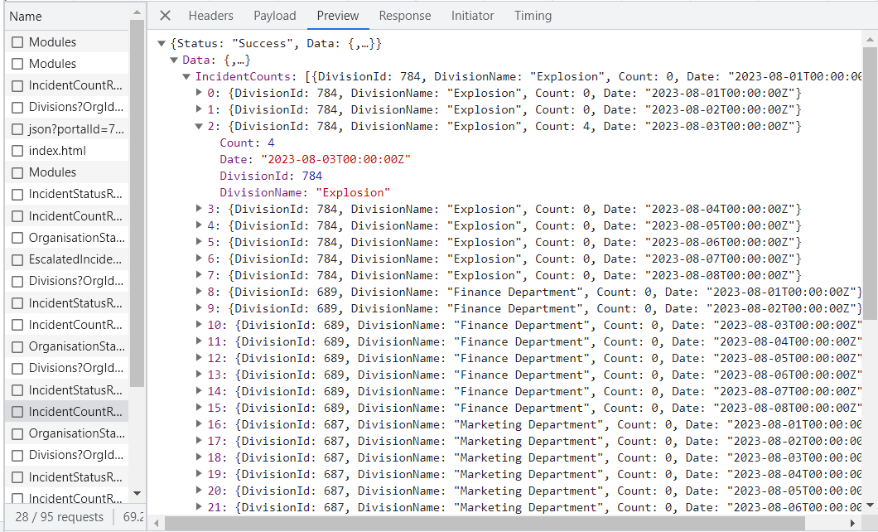
Task: Expand item 8 Finance Department entry
Action: pos(199,292)
